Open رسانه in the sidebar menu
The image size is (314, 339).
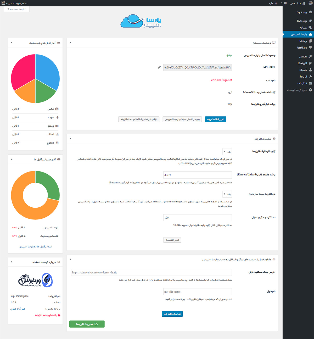tap(298, 28)
